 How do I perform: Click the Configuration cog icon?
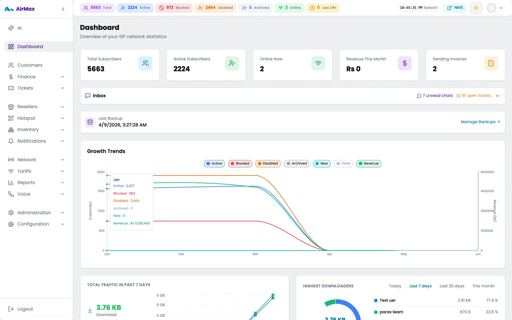tap(11, 224)
